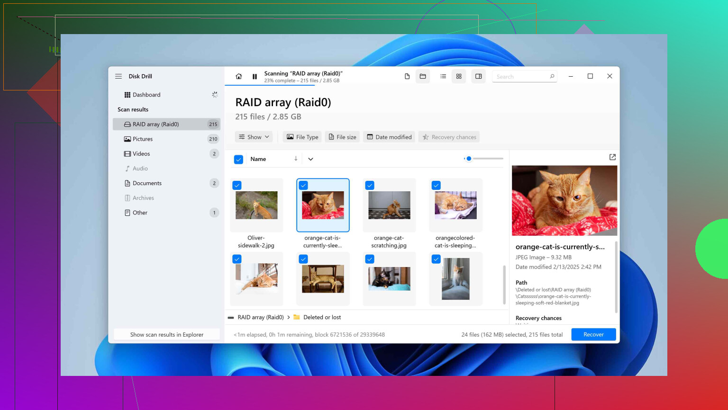Click the Home icon in toolbar

tap(239, 76)
